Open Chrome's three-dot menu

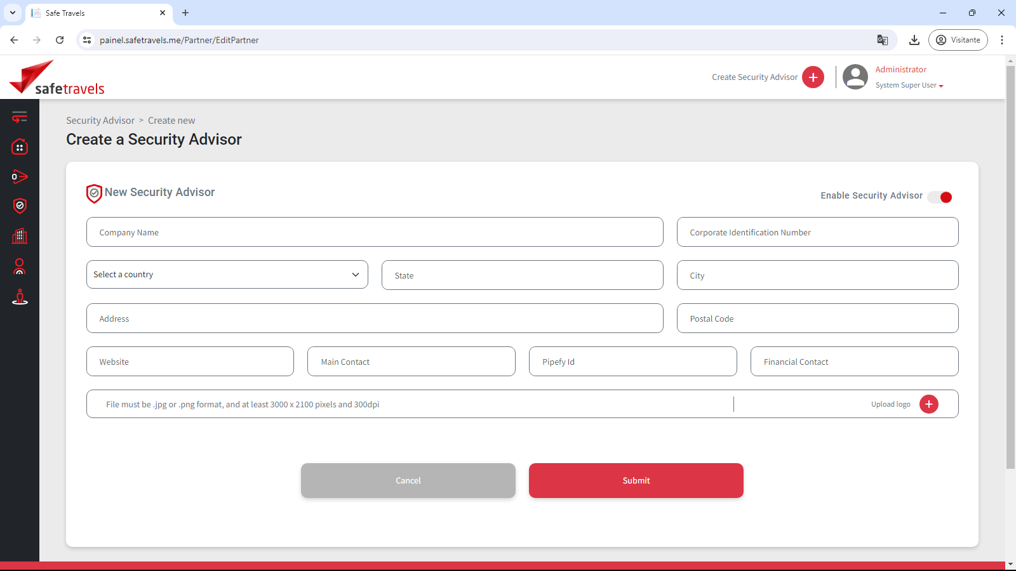pyautogui.click(x=1002, y=40)
